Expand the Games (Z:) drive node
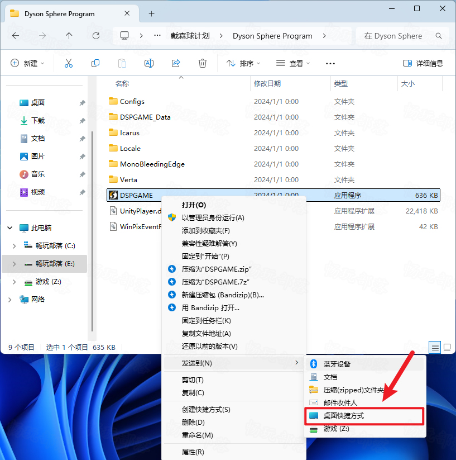 [x=14, y=282]
